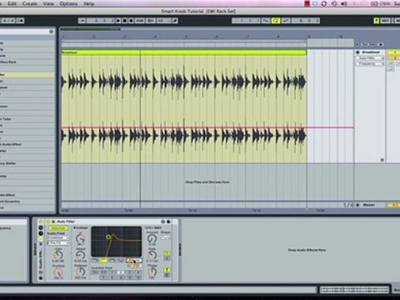Select the LFO Hz rate mode button
400x300 pixels.
click(167, 253)
